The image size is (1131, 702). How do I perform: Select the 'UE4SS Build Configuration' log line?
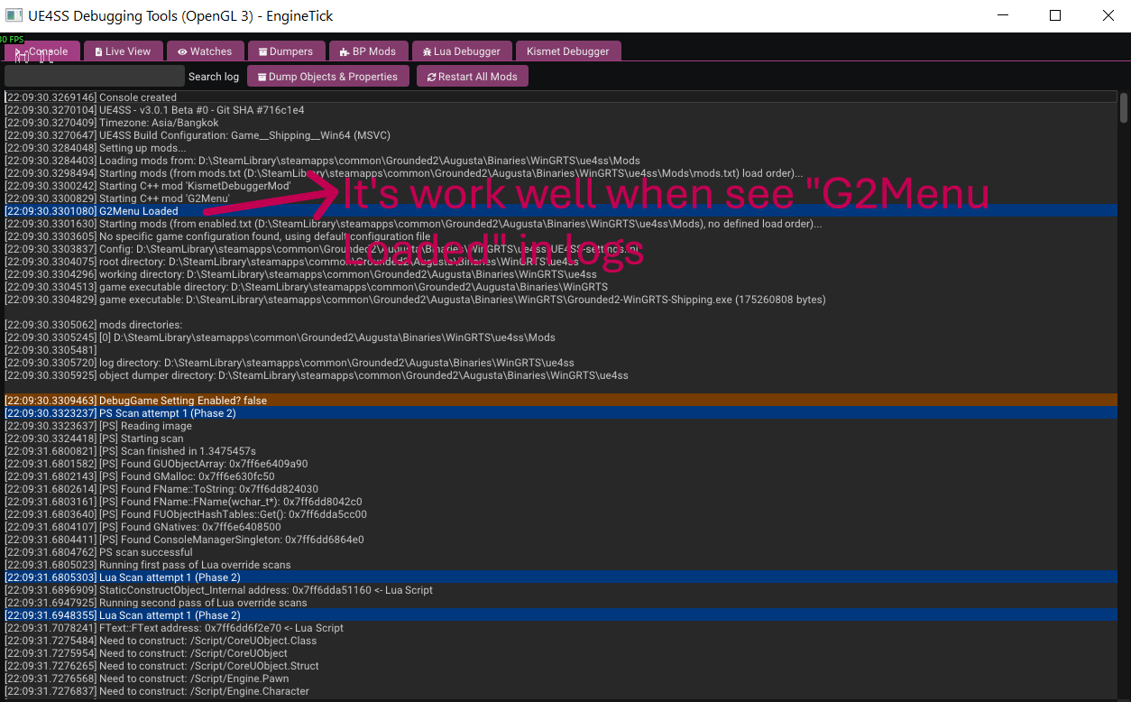(x=560, y=135)
